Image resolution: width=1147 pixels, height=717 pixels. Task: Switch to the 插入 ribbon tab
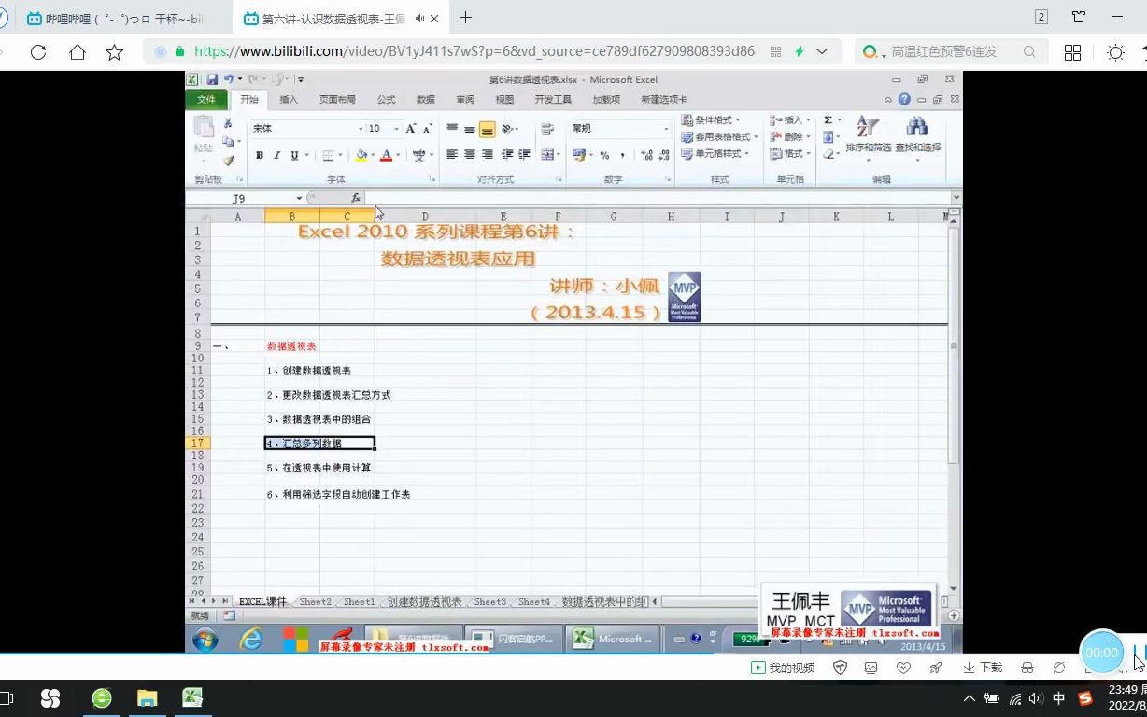tap(287, 99)
